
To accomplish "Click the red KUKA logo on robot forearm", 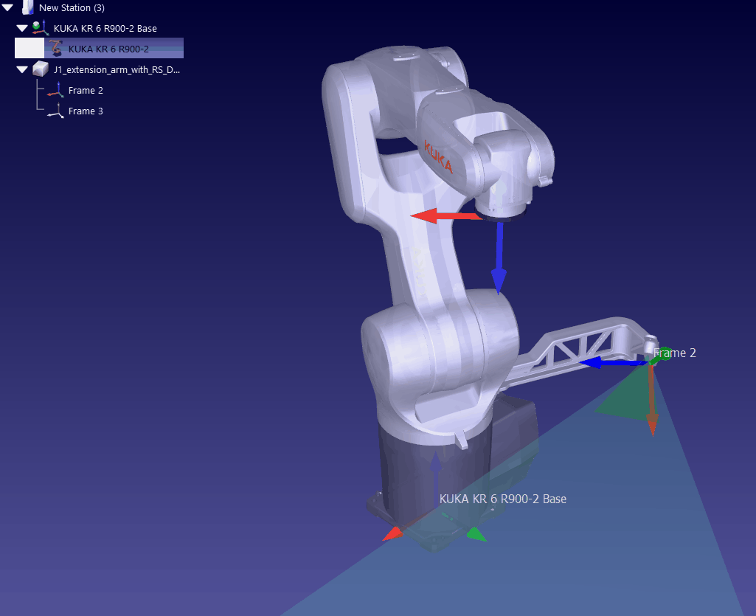I will tap(438, 156).
